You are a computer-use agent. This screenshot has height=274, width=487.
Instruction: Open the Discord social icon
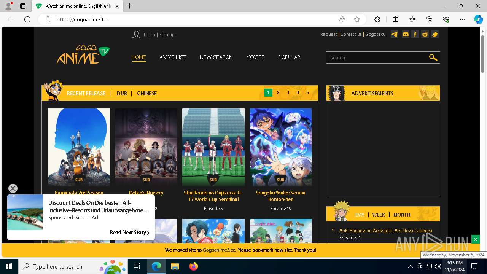405,34
